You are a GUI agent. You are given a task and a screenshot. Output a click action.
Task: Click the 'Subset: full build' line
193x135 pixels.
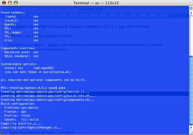click(x=22, y=119)
